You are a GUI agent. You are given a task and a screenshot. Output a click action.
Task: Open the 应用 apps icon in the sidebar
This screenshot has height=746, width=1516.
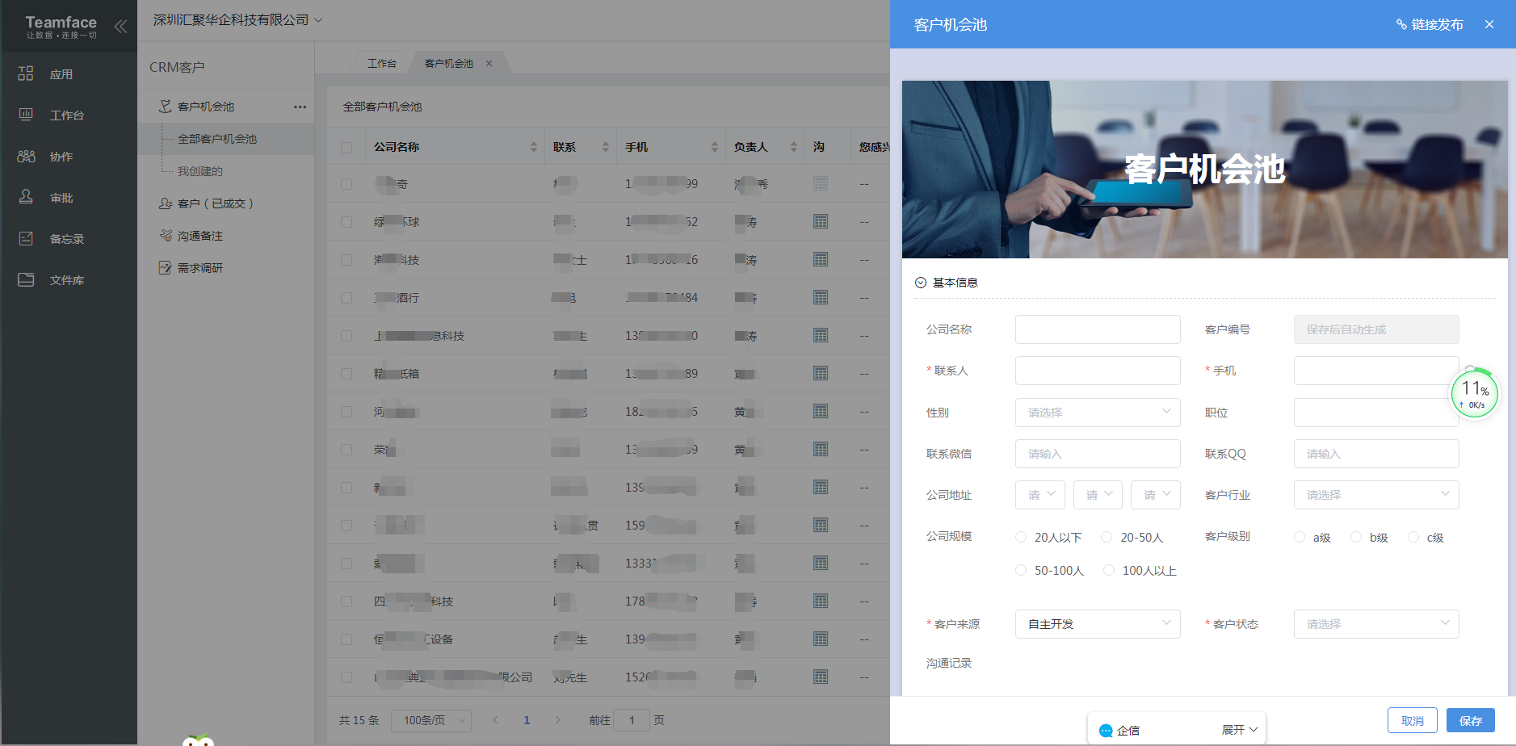[x=26, y=73]
